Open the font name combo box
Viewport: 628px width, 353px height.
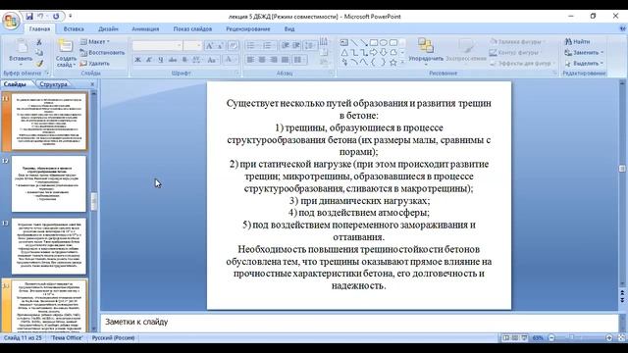point(157,46)
